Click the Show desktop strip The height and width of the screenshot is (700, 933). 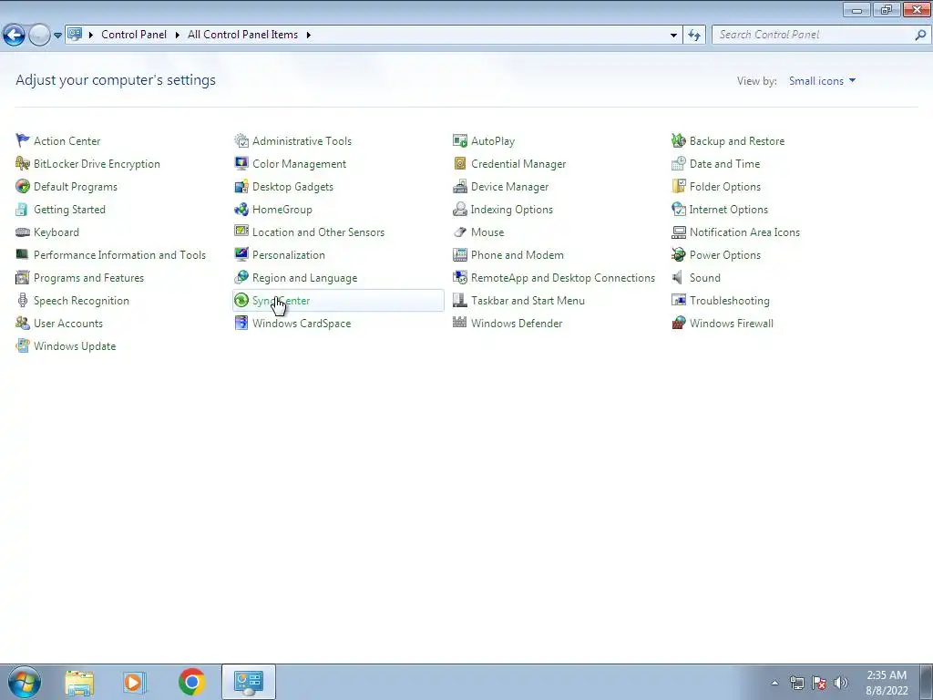pyautogui.click(x=926, y=683)
